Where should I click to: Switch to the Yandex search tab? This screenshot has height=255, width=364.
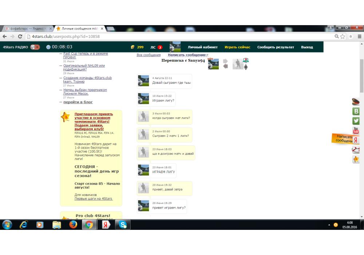[x=26, y=28]
